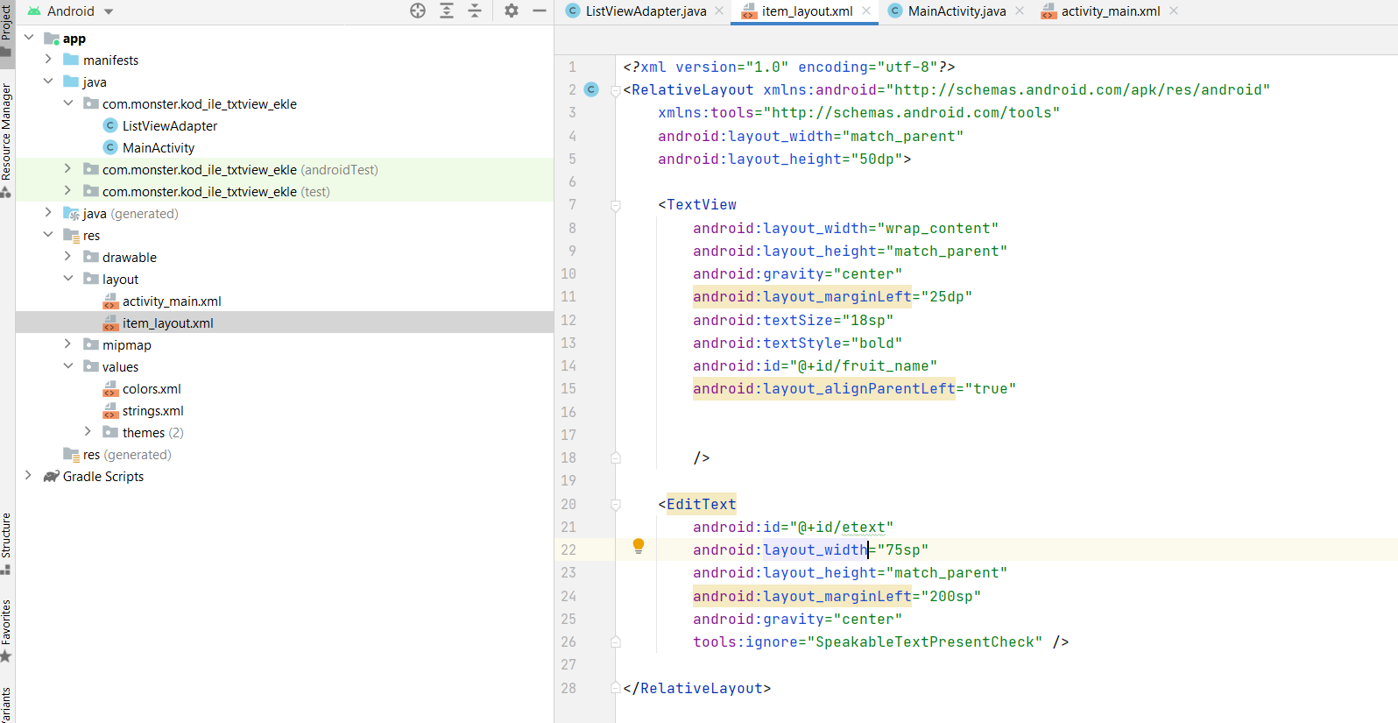Viewport: 1398px width, 723px height.
Task: Click highlighted layout_marginLeft on line 11
Action: coord(802,296)
